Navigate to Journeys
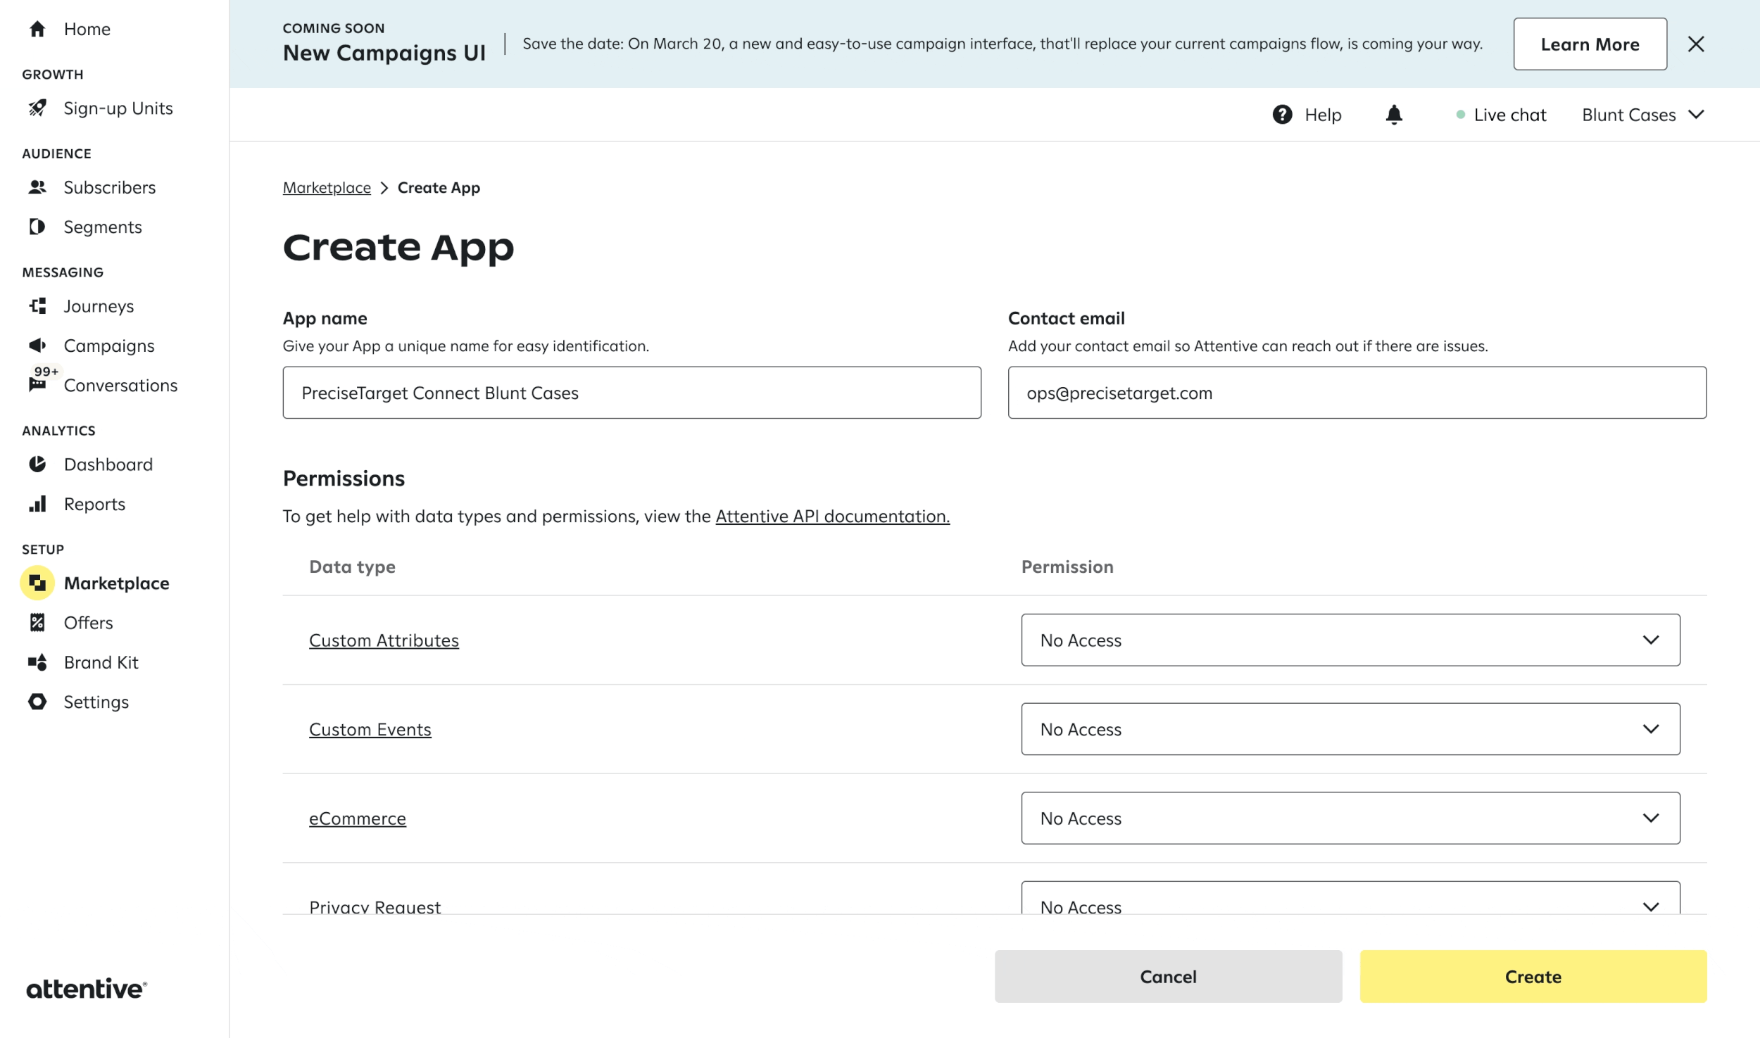This screenshot has width=1760, height=1038. (99, 306)
